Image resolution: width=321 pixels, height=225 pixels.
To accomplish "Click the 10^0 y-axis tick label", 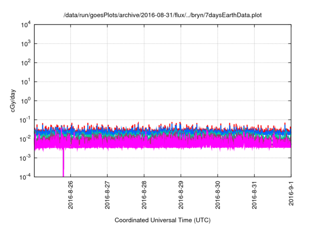I will (26, 100).
